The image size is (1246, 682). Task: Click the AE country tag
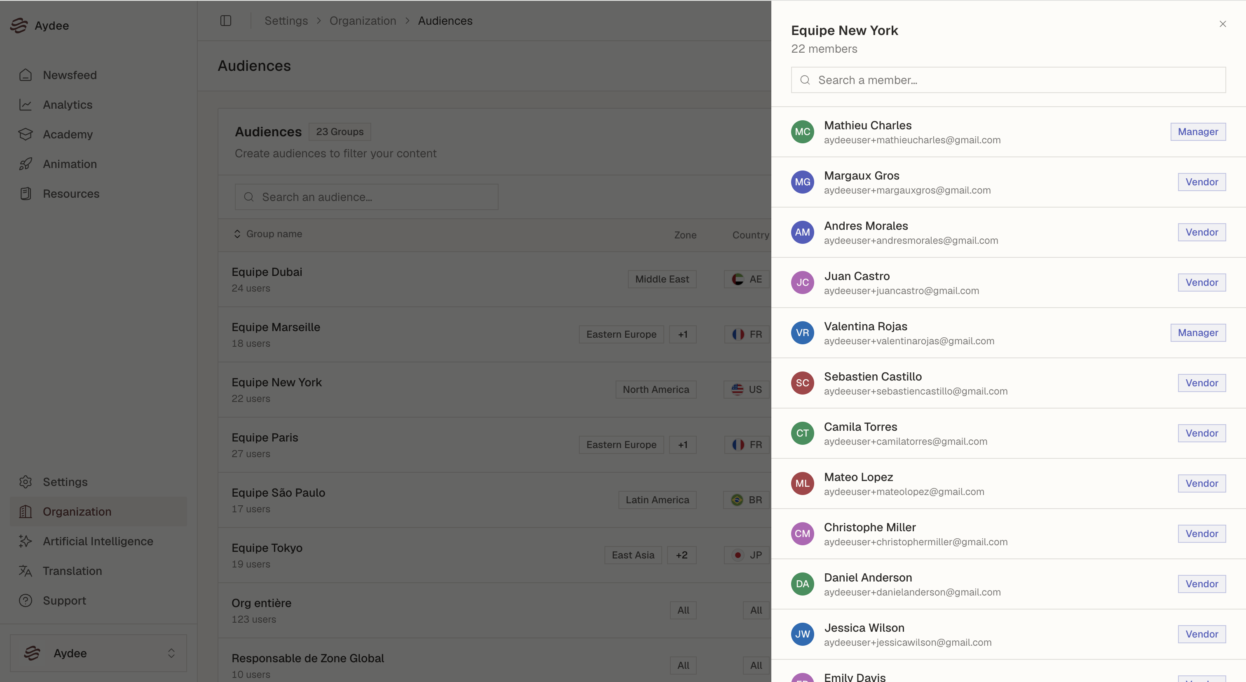[747, 279]
